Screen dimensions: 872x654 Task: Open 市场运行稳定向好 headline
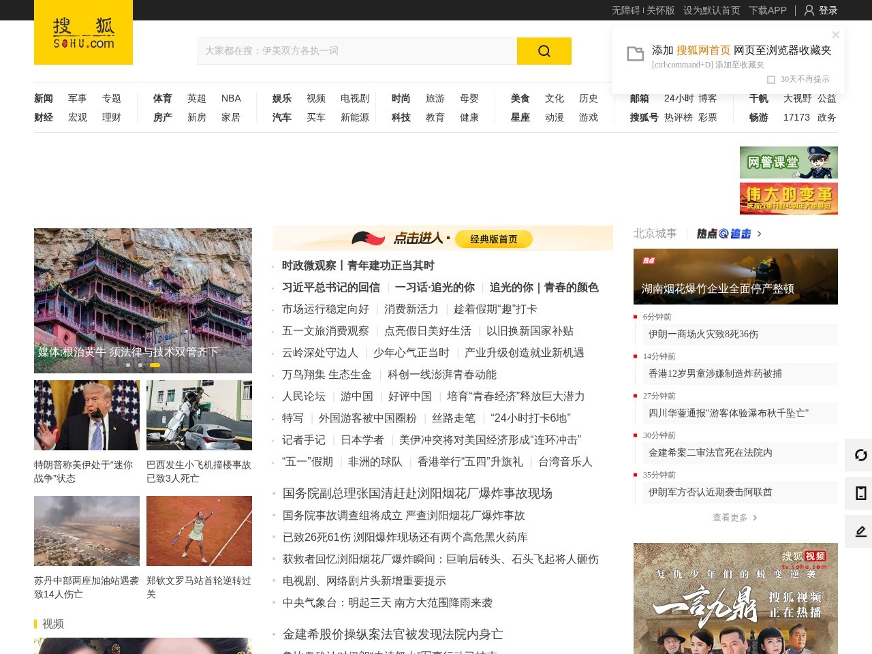coord(326,309)
